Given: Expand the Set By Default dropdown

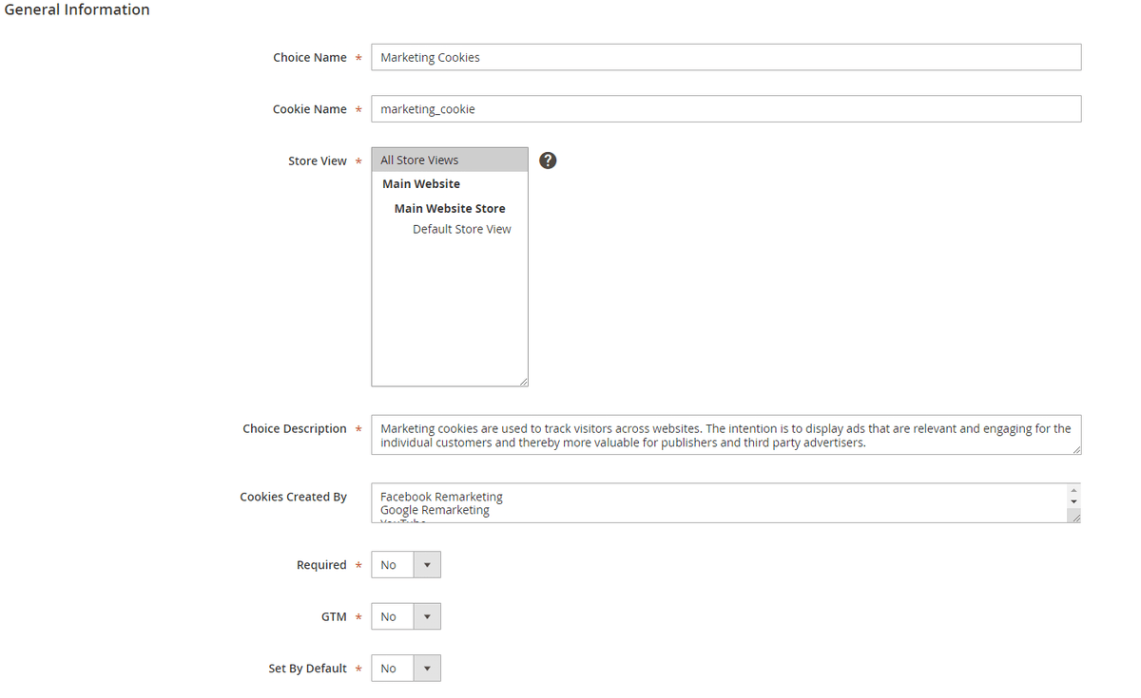Looking at the screenshot, I should [x=406, y=669].
